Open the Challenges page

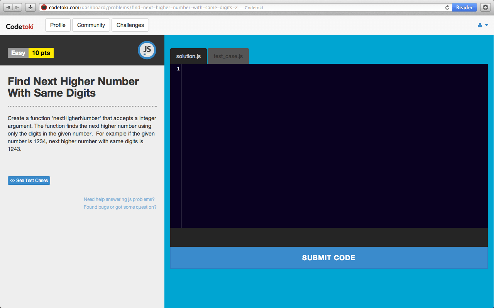coord(130,25)
